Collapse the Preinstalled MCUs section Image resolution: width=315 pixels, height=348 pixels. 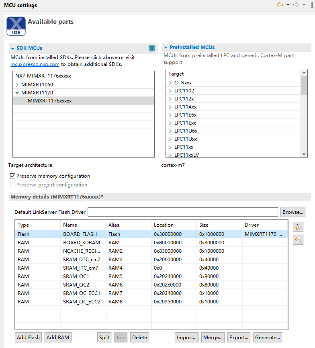pos(166,47)
